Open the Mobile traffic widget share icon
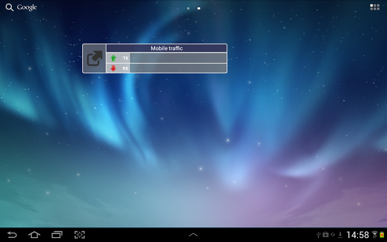Image resolution: width=387 pixels, height=242 pixels. pos(94,59)
